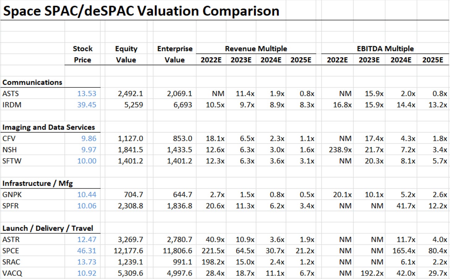Click the ASTR ticker cell
The width and height of the screenshot is (450, 279).
click(11, 239)
